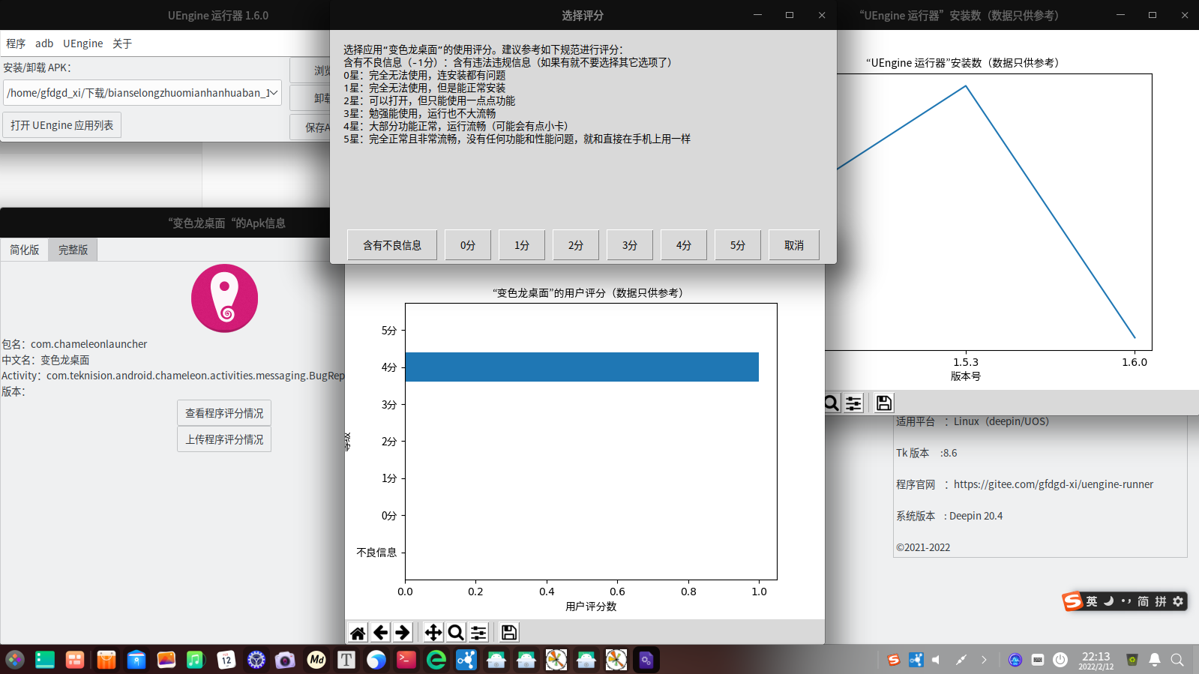The height and width of the screenshot is (674, 1199).
Task: Click the 变色龙桌面 app icon image
Action: (x=224, y=298)
